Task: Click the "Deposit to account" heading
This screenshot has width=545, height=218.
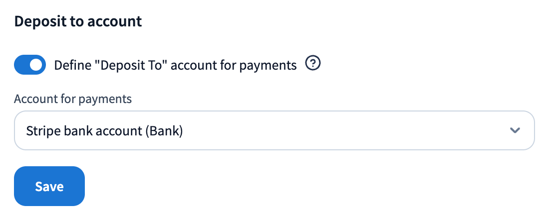Action: pyautogui.click(x=78, y=21)
